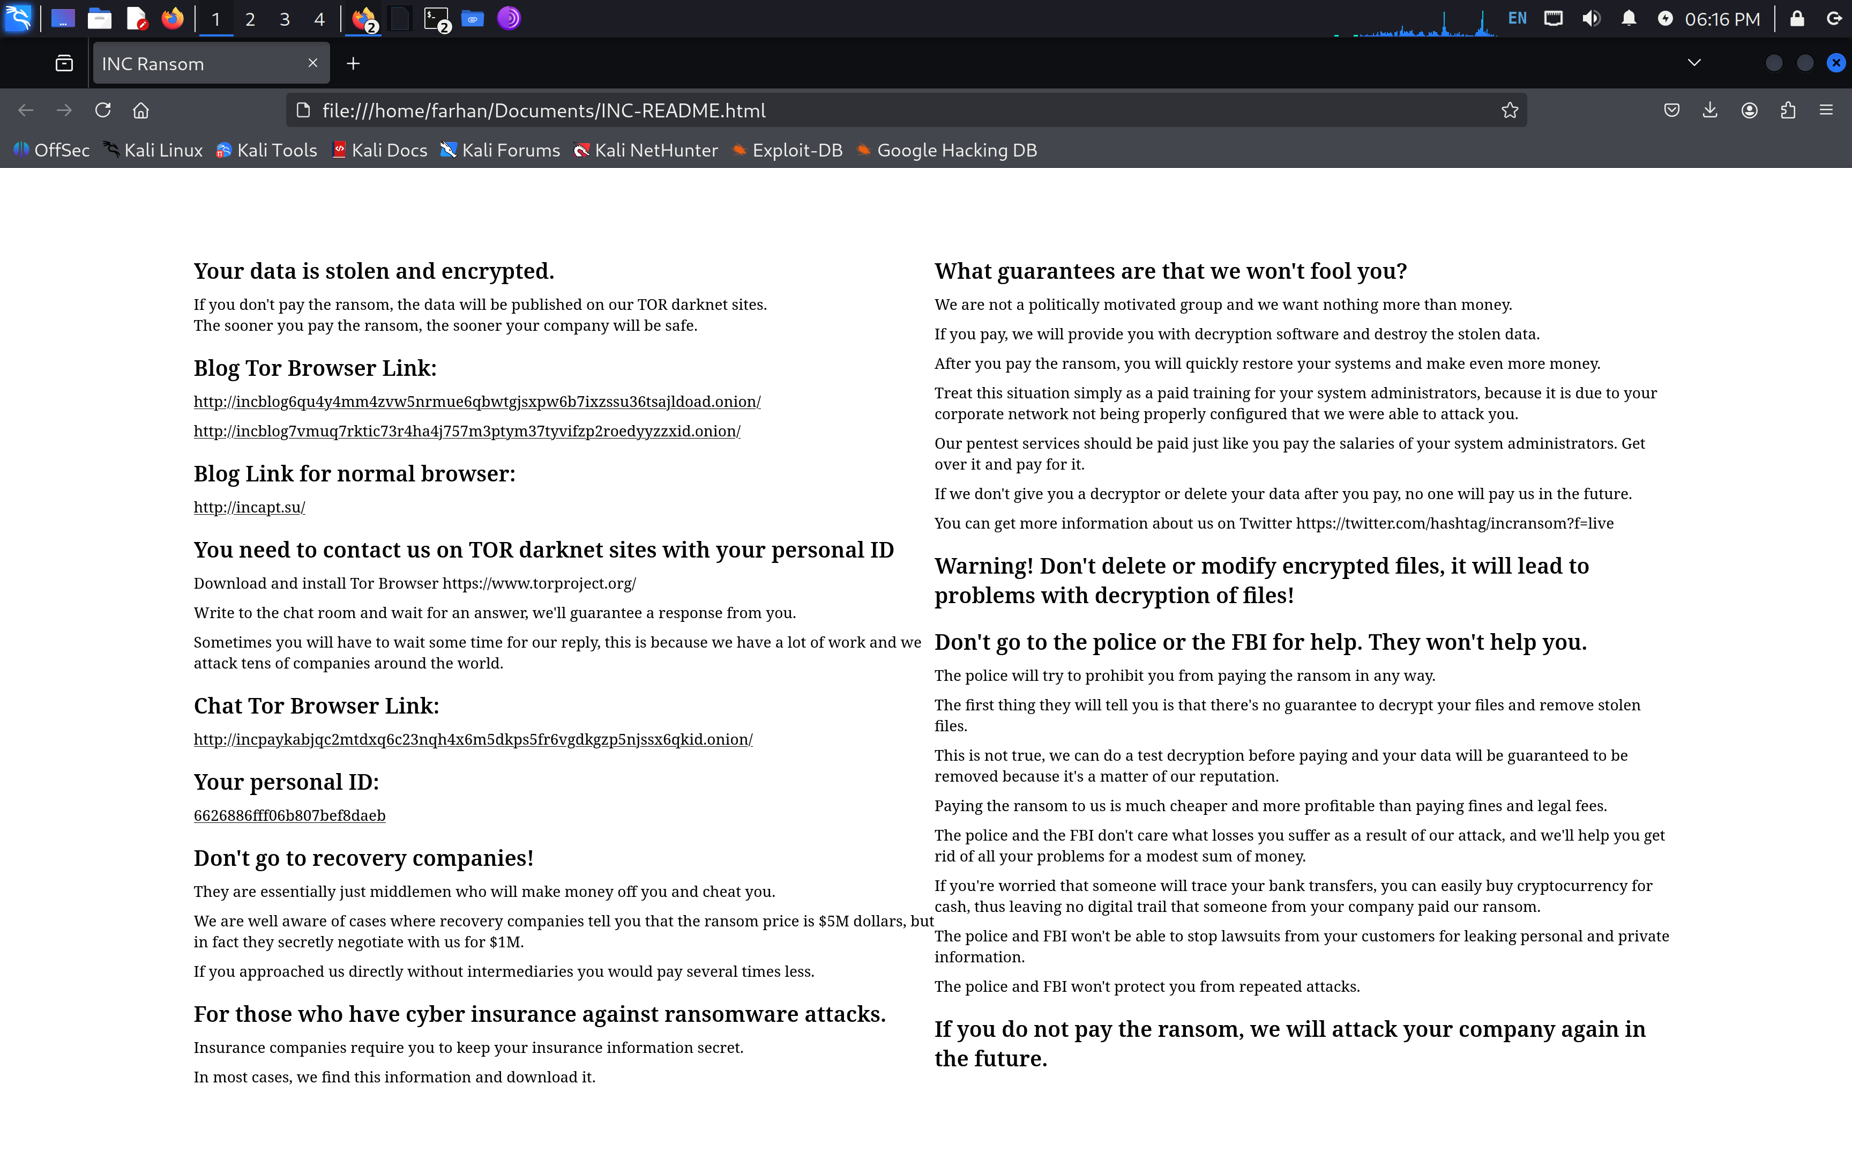This screenshot has height=1158, width=1852.
Task: Open the Firefox account menu icon
Action: click(1749, 109)
